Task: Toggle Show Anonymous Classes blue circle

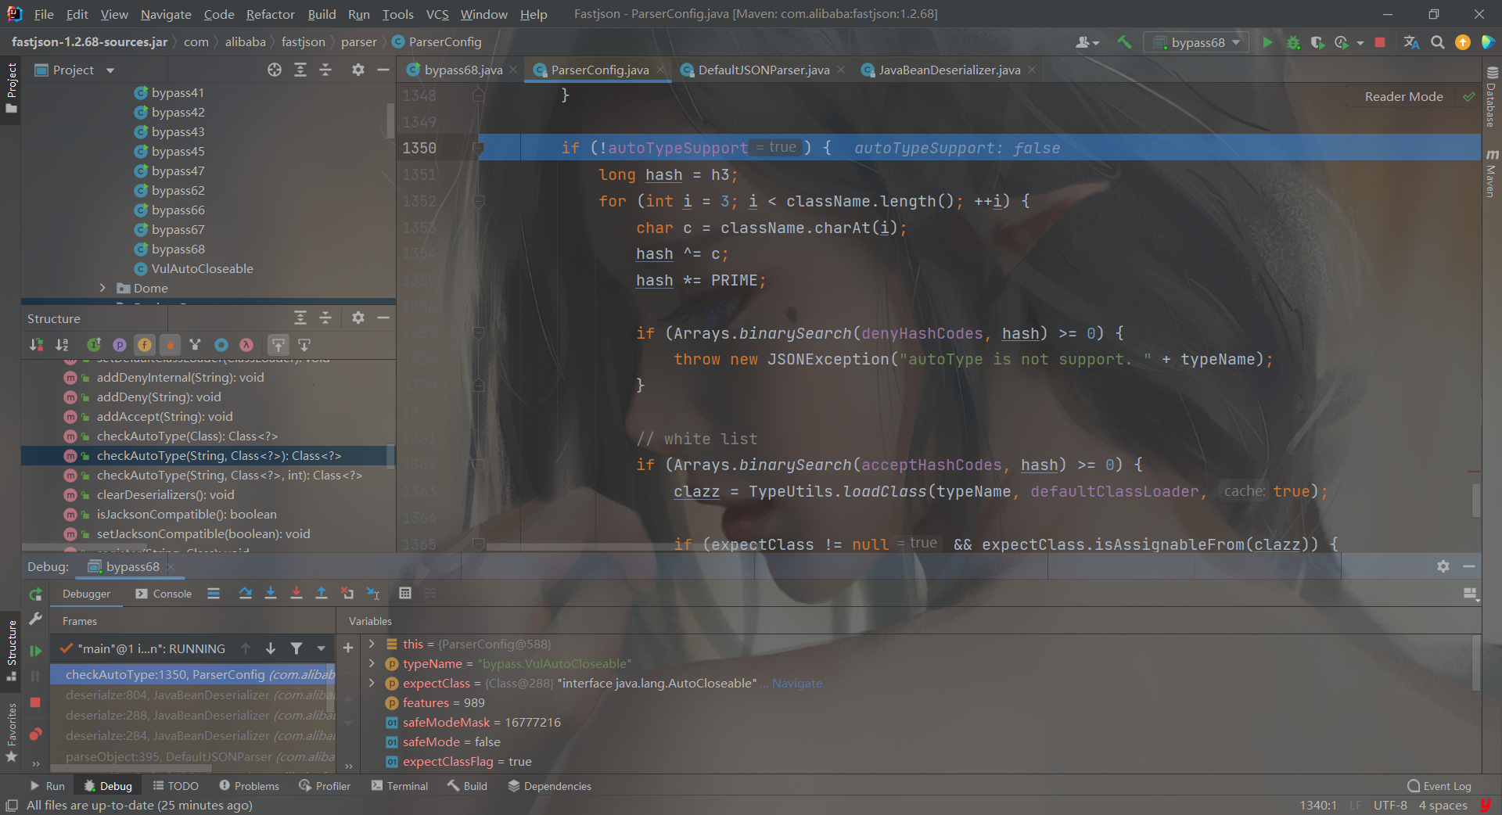Action: coord(221,344)
